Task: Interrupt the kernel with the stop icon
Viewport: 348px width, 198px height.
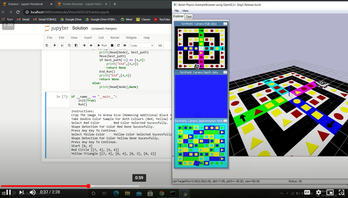Action: (112, 45)
